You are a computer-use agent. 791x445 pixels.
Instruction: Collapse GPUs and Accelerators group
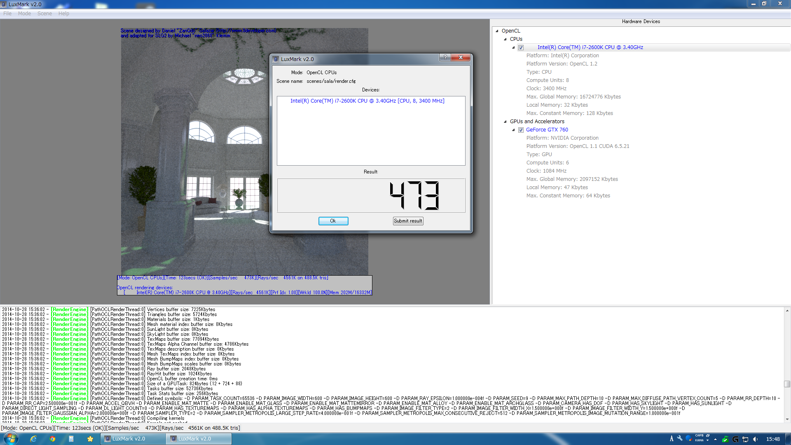pyautogui.click(x=505, y=122)
